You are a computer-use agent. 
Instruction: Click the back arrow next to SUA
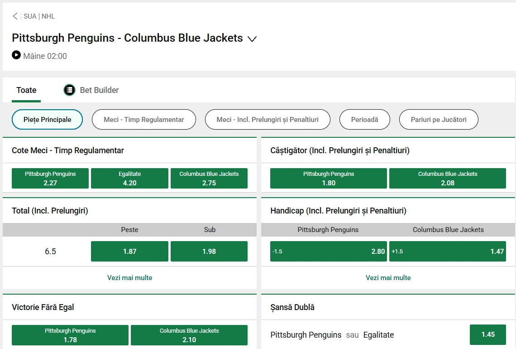[x=15, y=16]
